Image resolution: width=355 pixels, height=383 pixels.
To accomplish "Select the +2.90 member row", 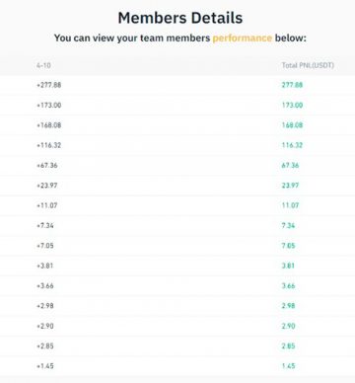I will click(177, 326).
